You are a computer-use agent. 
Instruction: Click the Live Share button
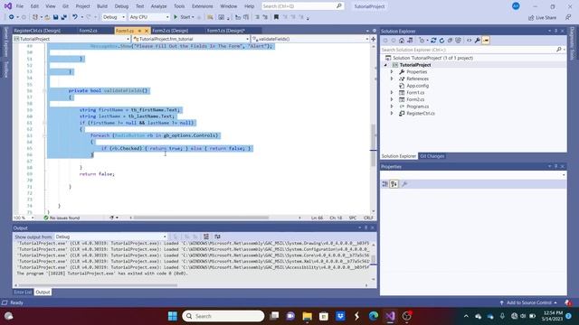tap(543, 17)
